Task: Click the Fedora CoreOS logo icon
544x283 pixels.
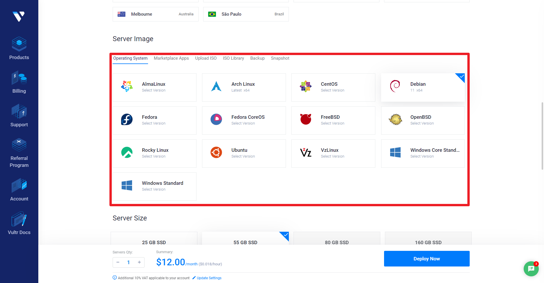Action: 216,119
